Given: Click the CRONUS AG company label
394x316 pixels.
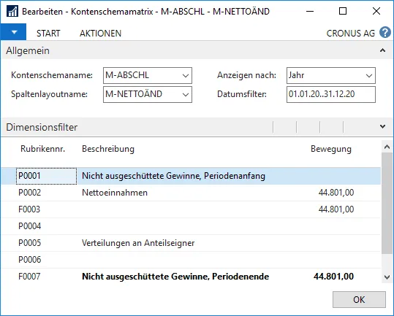Looking at the screenshot, I should [x=351, y=34].
